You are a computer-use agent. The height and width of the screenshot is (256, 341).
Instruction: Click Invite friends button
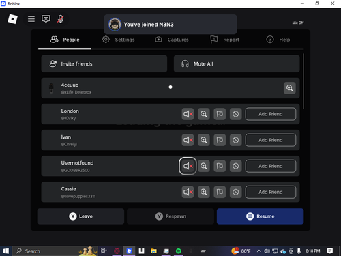pos(104,64)
